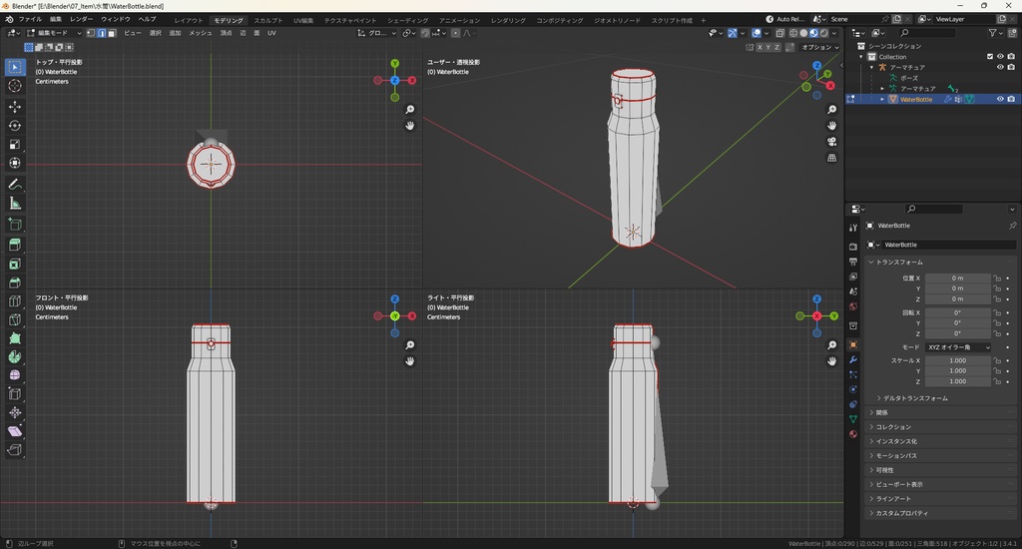Switch to face select mode
Image resolution: width=1022 pixels, height=549 pixels.
point(111,33)
